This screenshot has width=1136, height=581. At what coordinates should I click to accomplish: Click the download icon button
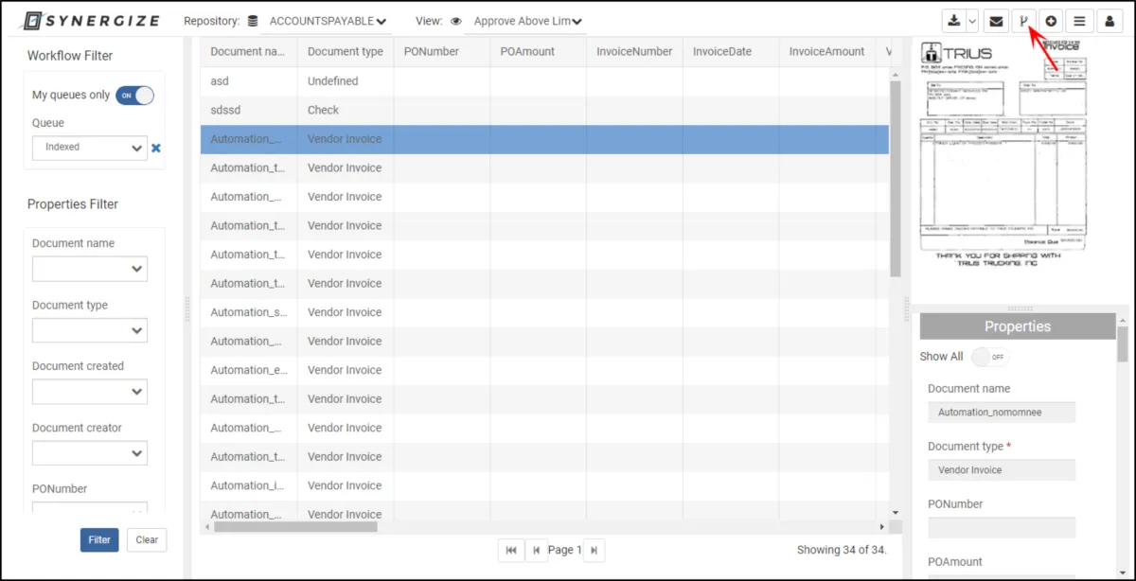(x=954, y=21)
